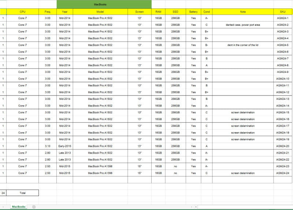Click the Total label cell
The height and width of the screenshot is (210, 293).
point(22,193)
